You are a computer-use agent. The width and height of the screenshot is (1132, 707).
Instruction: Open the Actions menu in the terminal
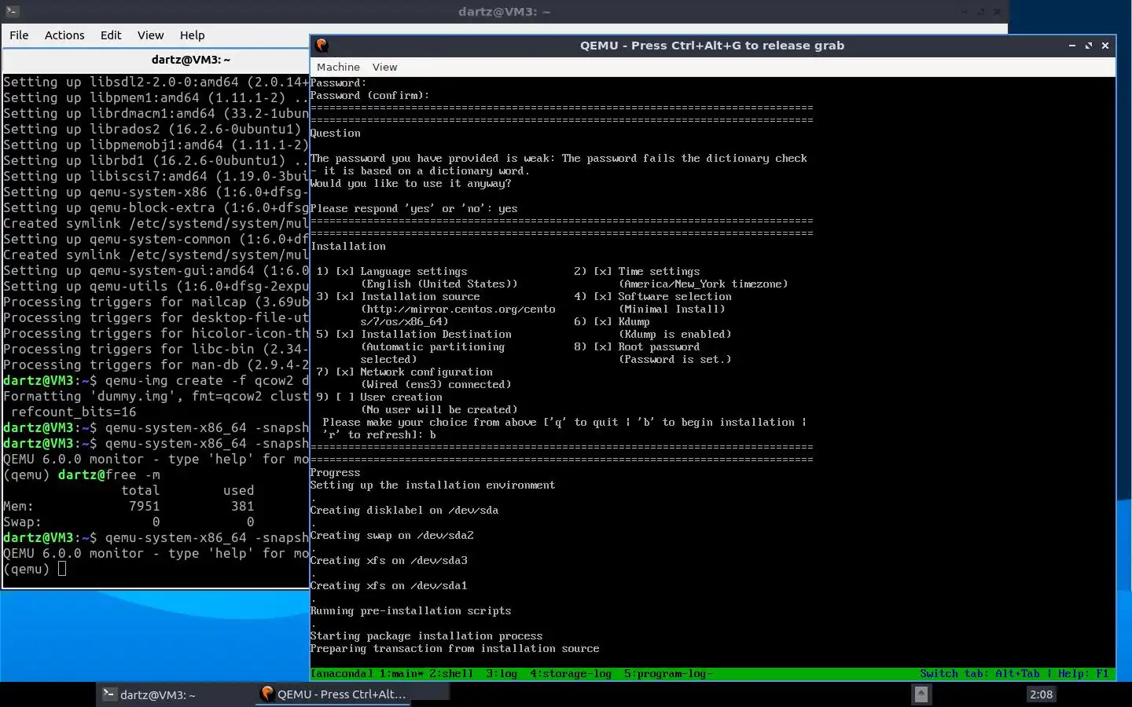(64, 35)
